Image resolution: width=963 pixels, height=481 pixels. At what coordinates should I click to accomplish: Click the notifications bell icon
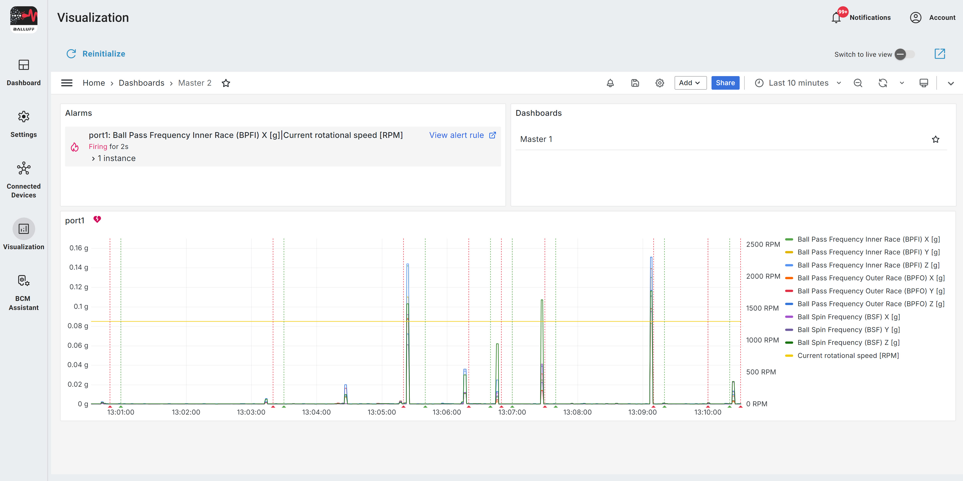(836, 18)
